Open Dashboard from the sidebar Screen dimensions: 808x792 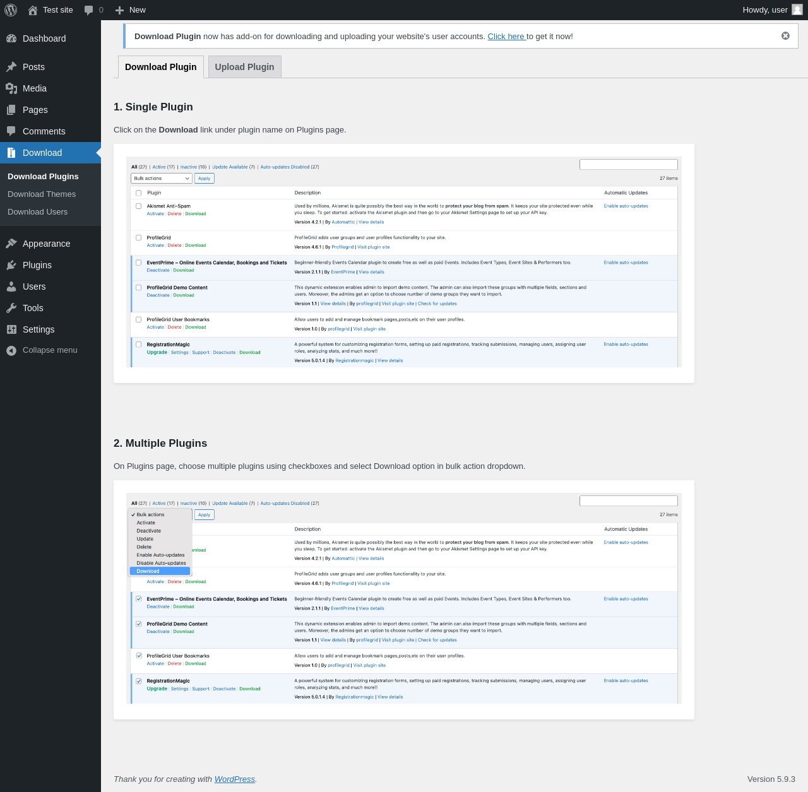pyautogui.click(x=44, y=38)
